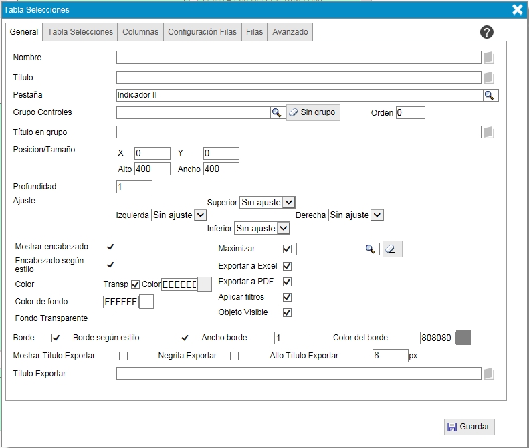Open the Derecha adjustment dropdown
Image resolution: width=529 pixels, height=448 pixels.
coord(356,215)
